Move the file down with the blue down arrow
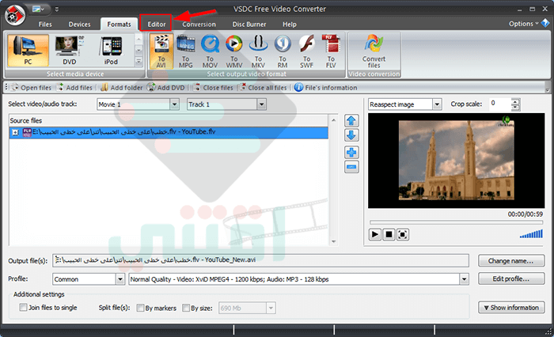554x337 pixels. point(351,135)
